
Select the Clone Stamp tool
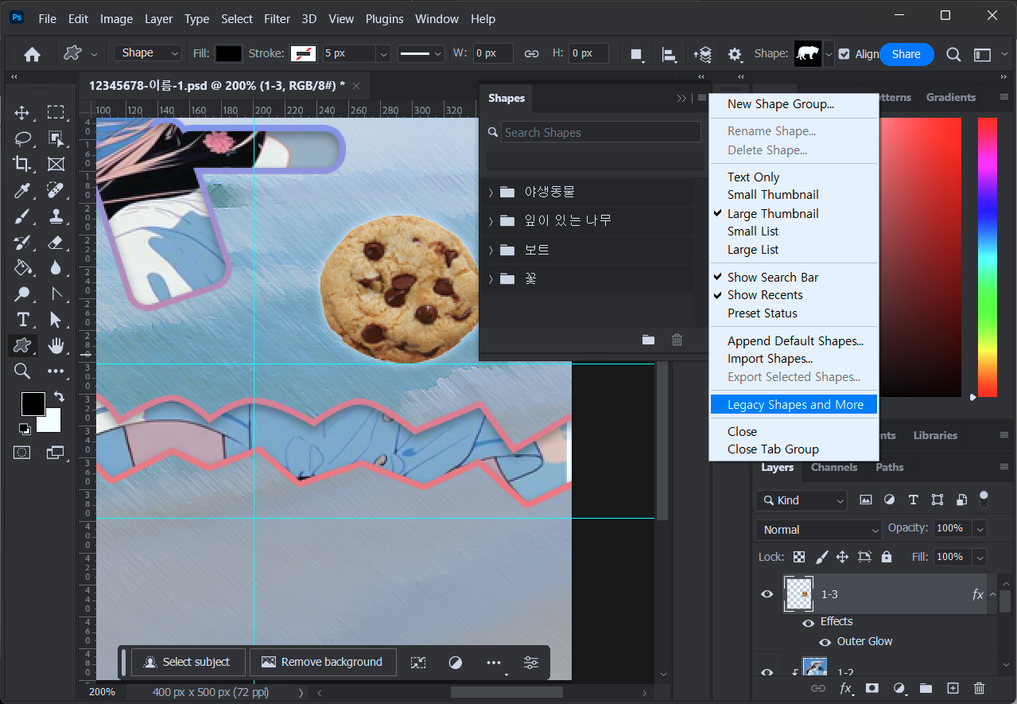(56, 216)
